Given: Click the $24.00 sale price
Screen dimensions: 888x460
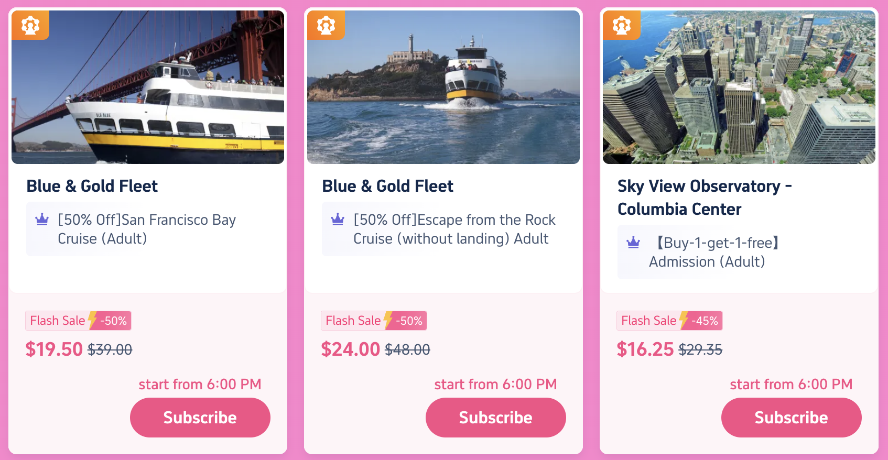Looking at the screenshot, I should point(350,349).
